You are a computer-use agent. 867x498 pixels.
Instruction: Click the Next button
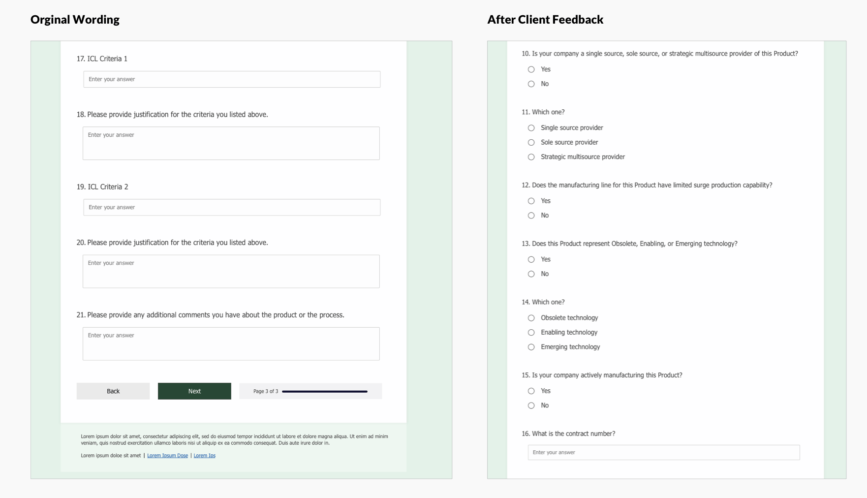click(x=194, y=391)
